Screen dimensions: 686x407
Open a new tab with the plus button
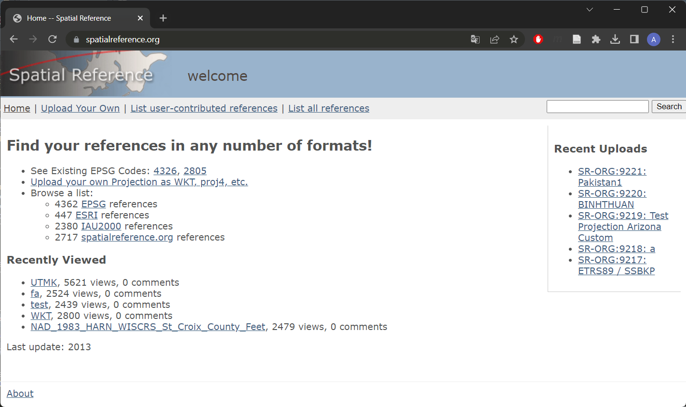pyautogui.click(x=163, y=18)
